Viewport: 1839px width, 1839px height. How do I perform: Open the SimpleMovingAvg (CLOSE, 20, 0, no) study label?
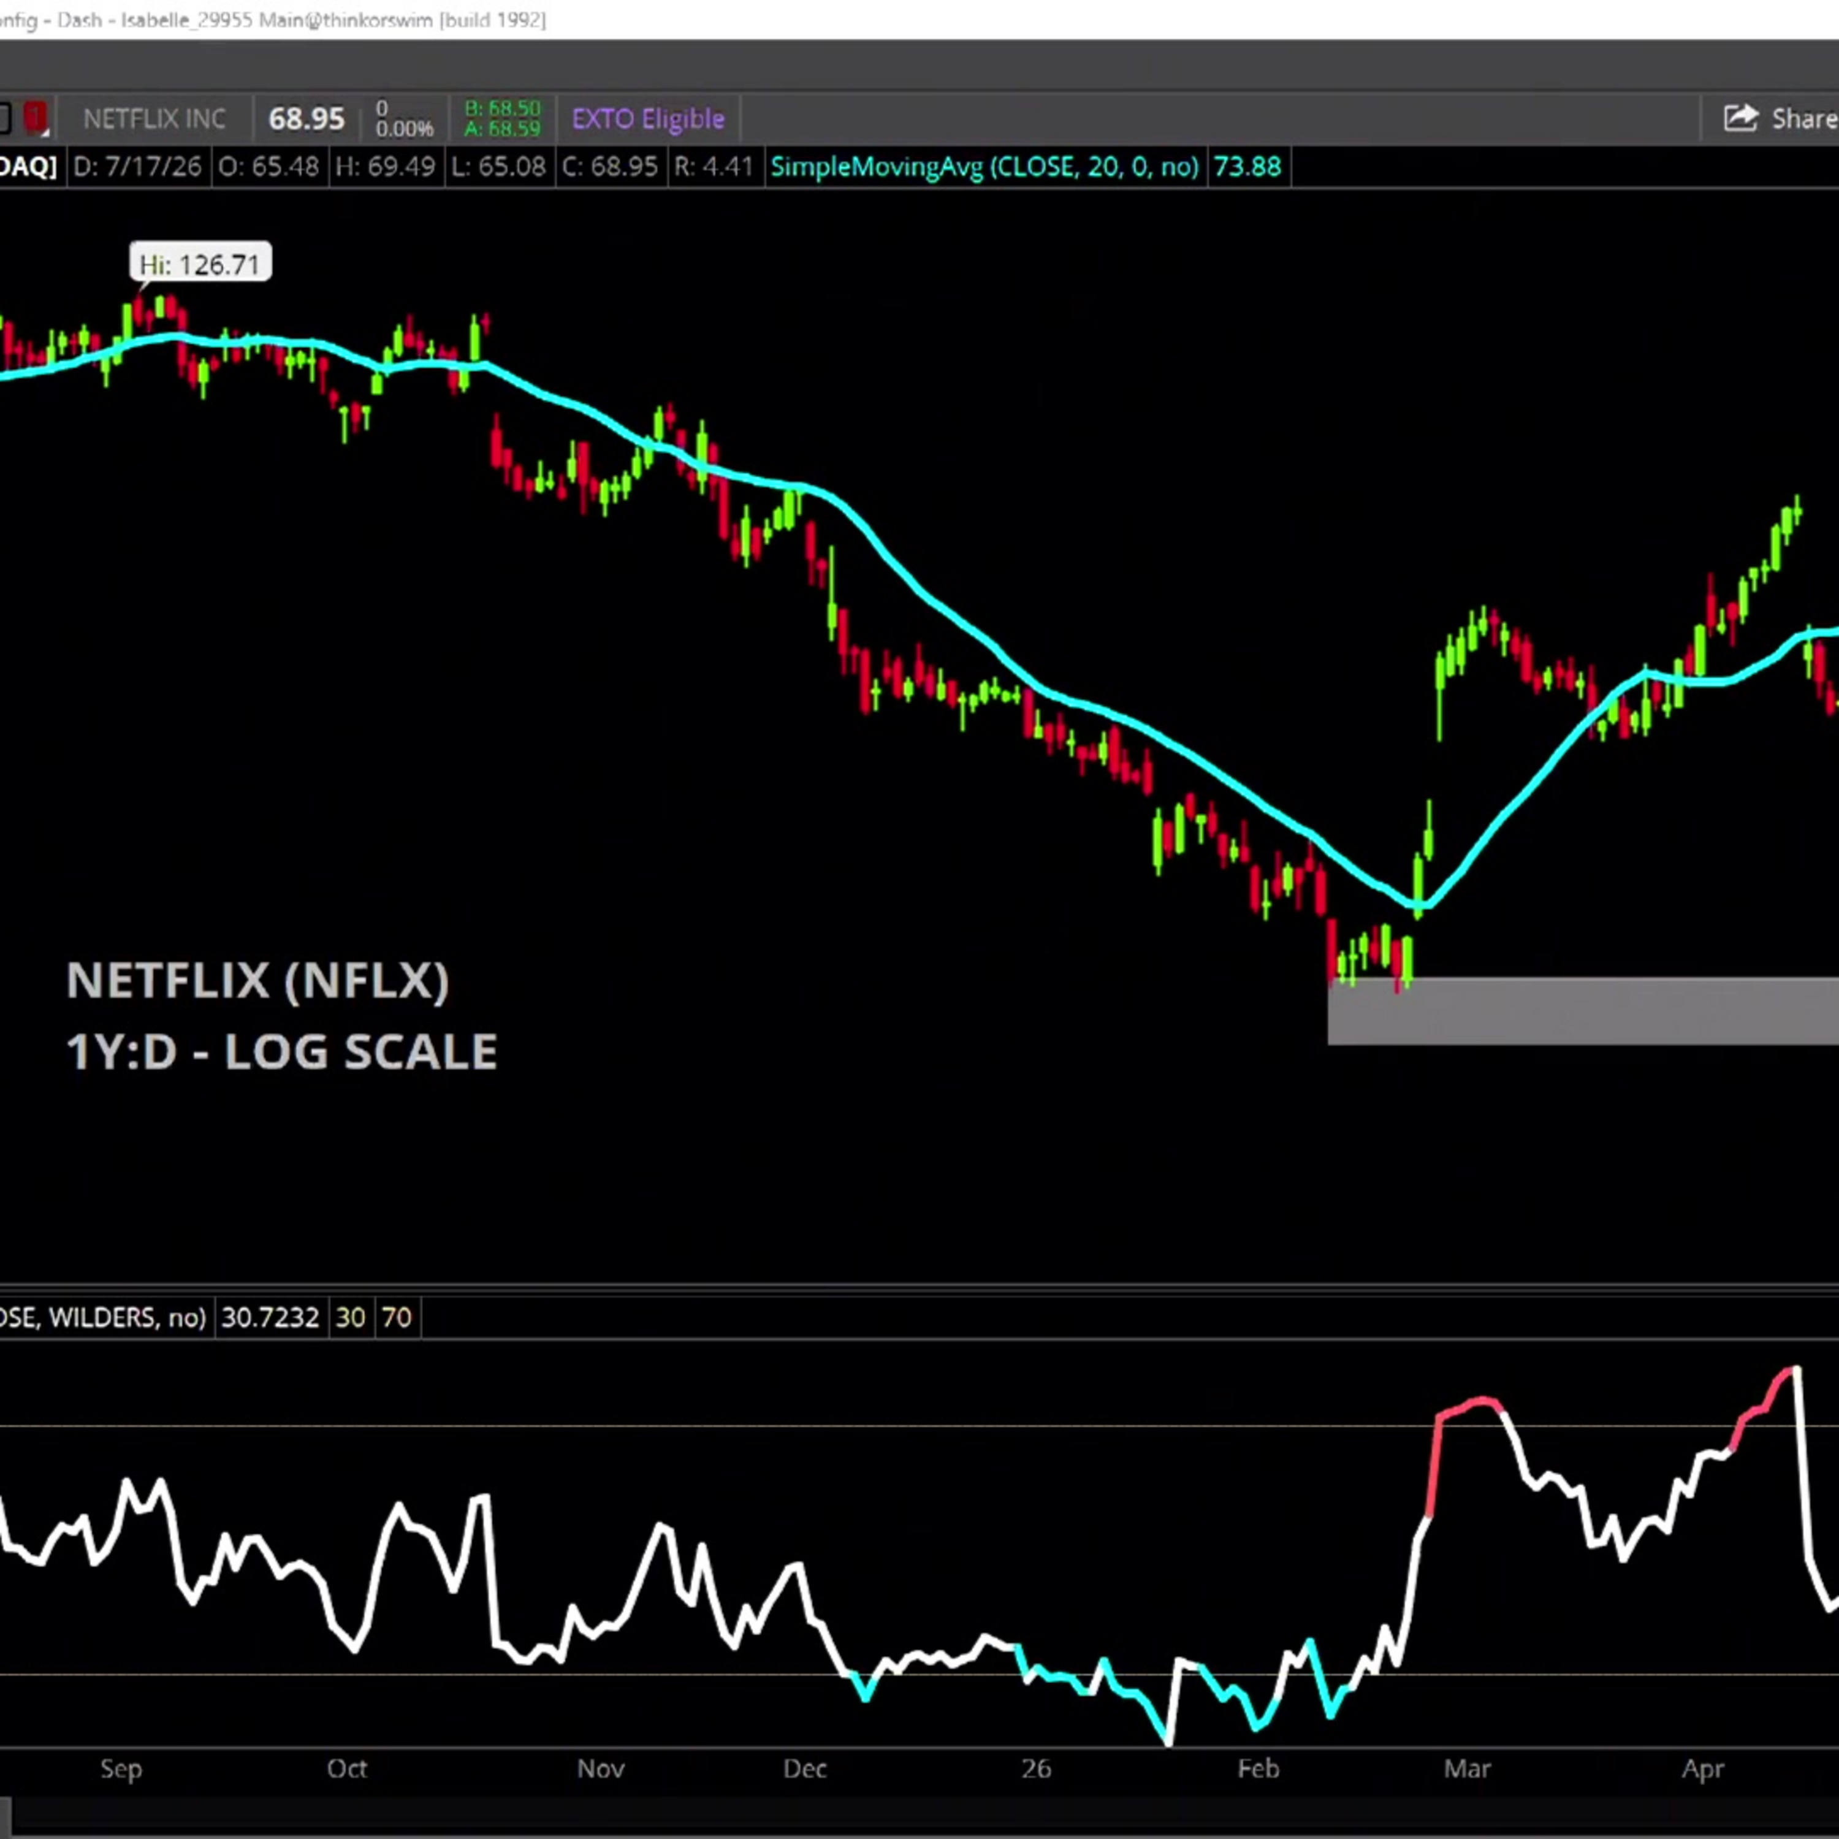tap(984, 167)
